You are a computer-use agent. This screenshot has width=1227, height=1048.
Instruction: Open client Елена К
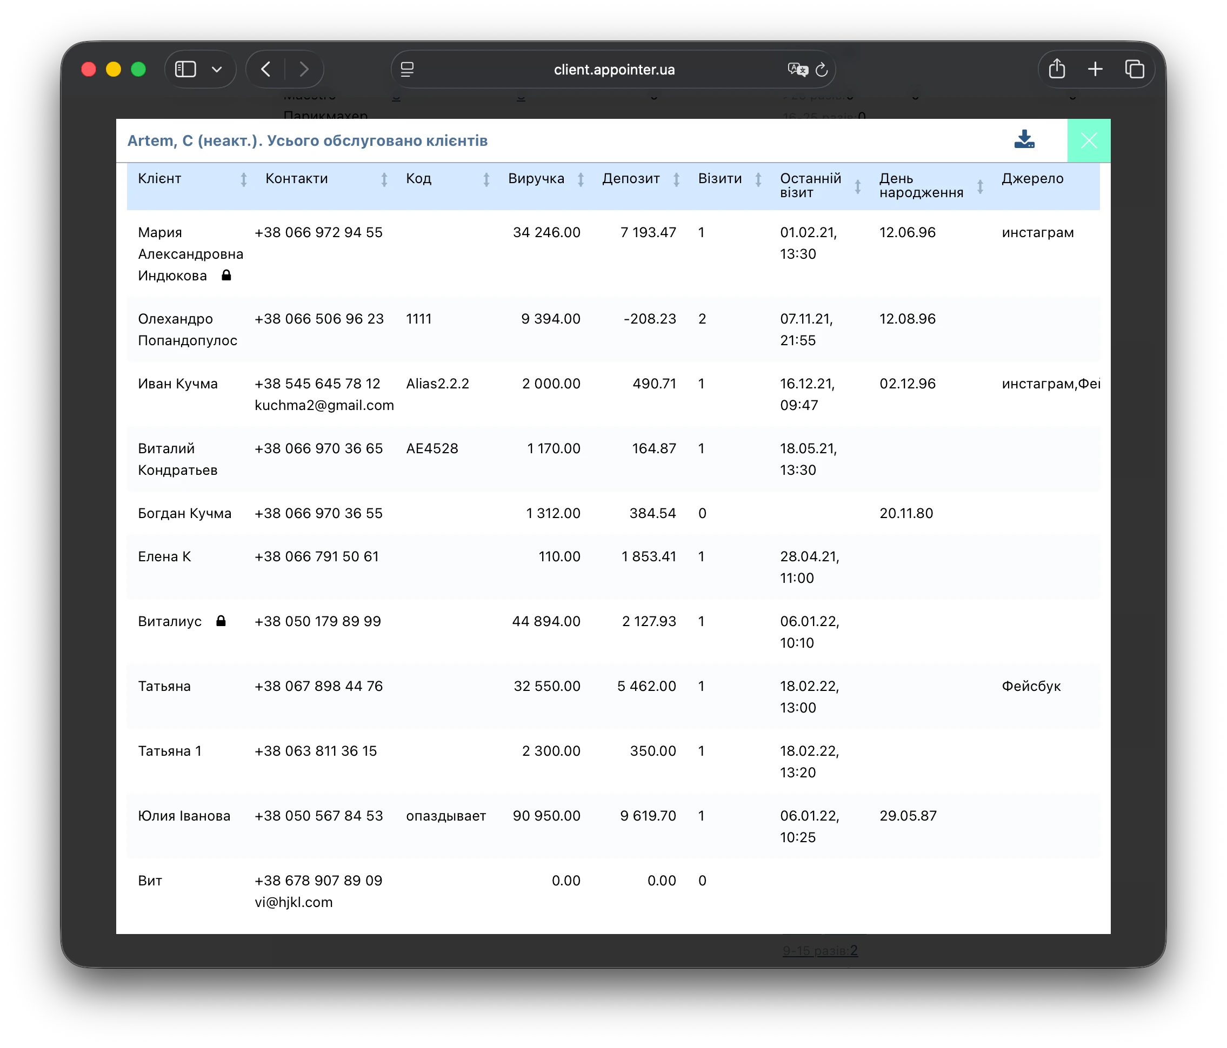(164, 556)
